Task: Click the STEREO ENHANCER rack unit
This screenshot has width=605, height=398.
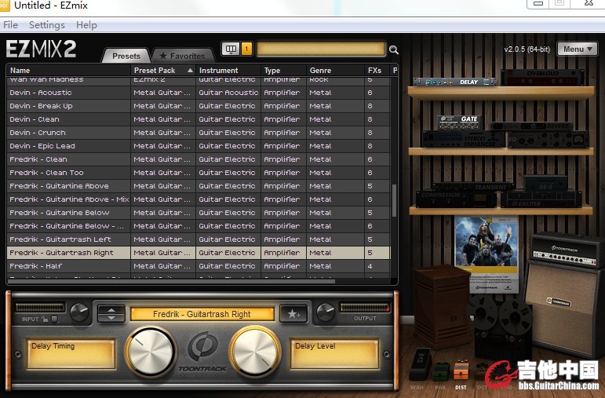Action: 464,140
